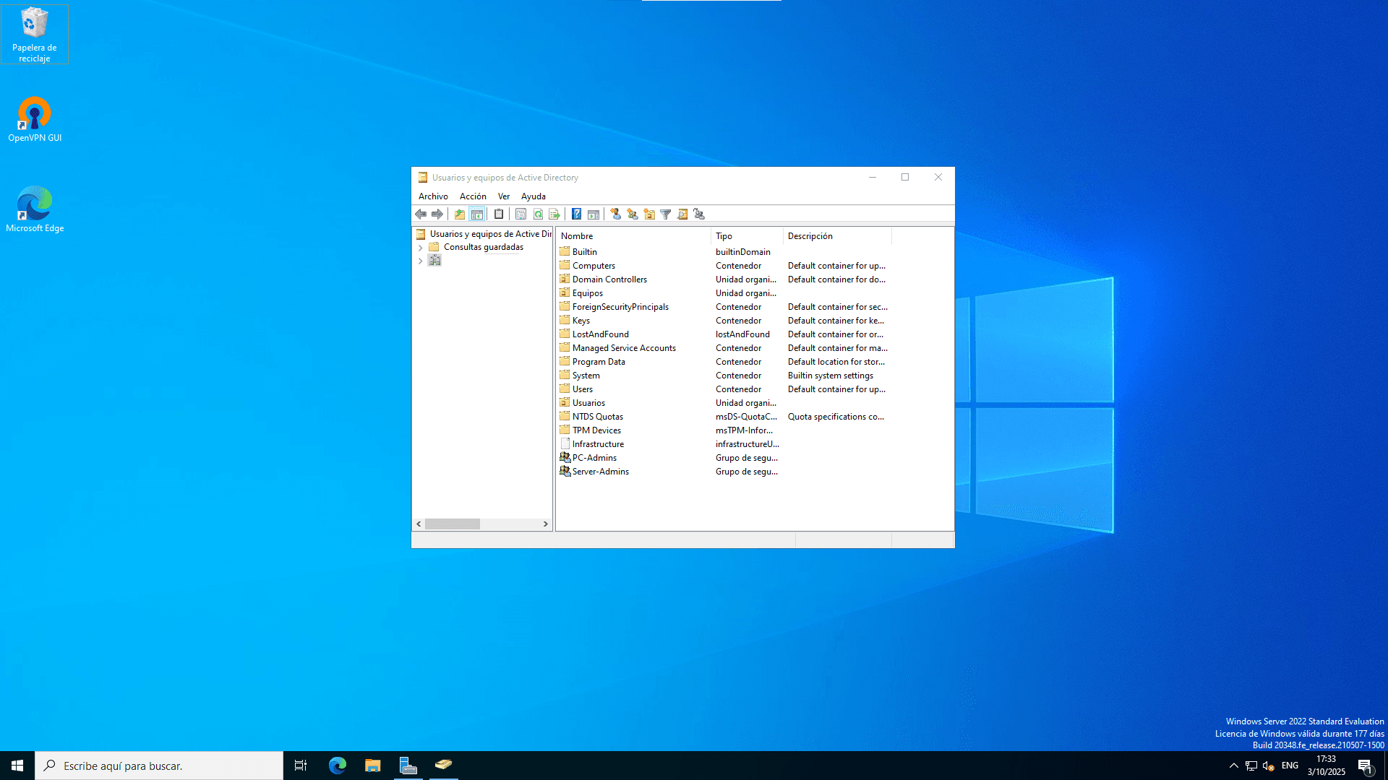The image size is (1388, 780).
Task: Create a new user with the toolbar icon
Action: 616,214
